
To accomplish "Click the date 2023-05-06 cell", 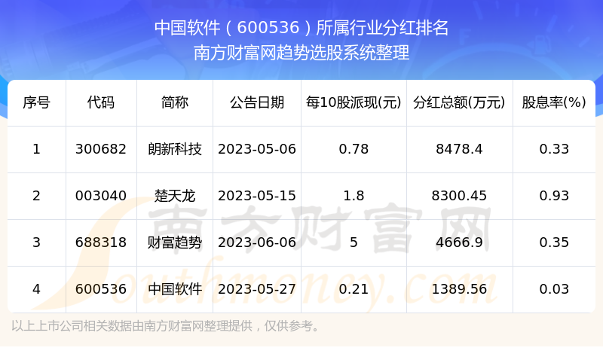I will click(257, 149).
